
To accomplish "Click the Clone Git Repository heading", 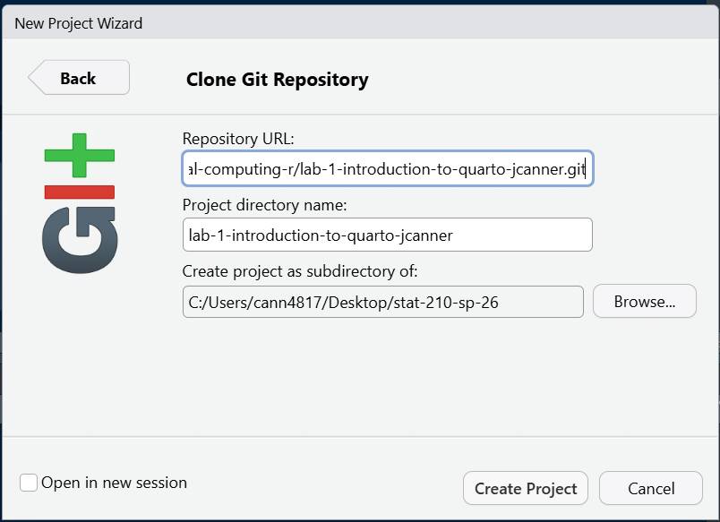I will pos(277,80).
